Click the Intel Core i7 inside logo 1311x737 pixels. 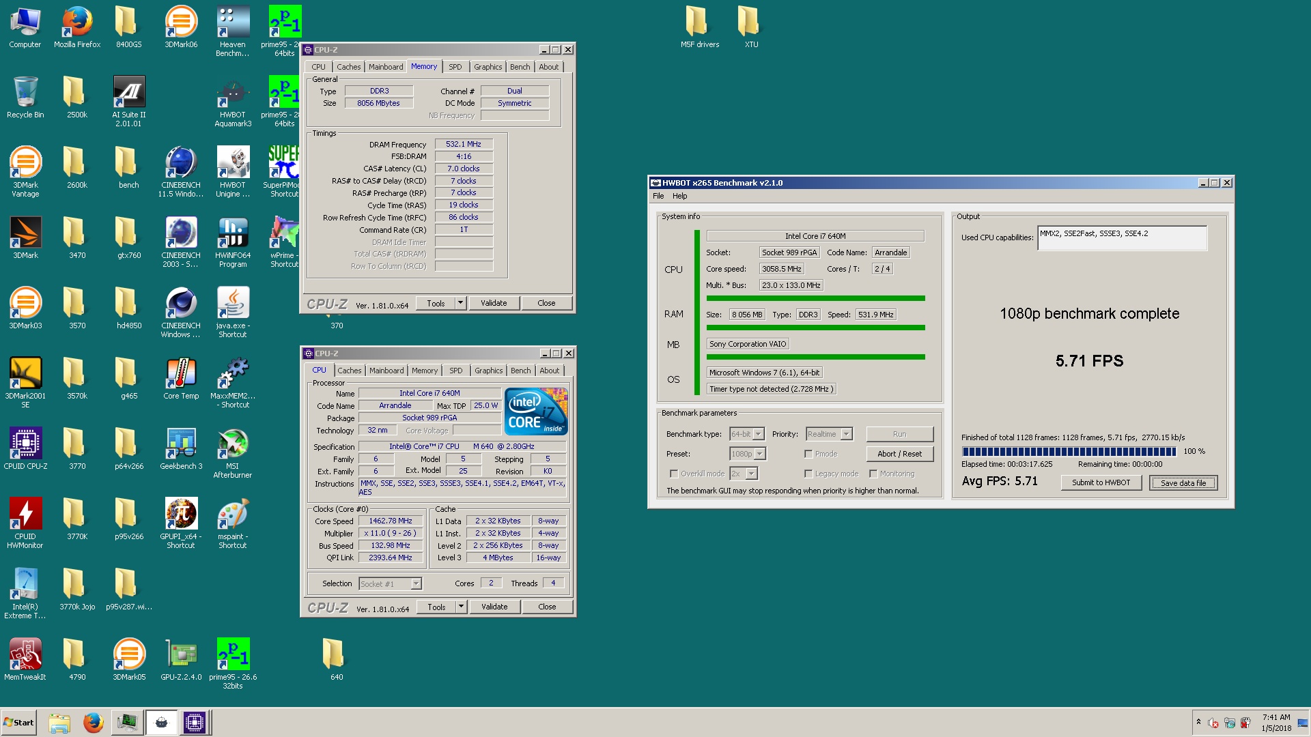point(536,411)
